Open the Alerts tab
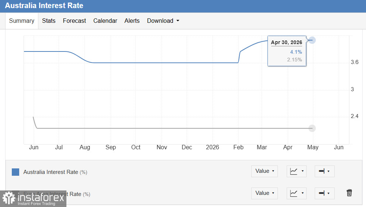The image size is (366, 207). coord(132,21)
